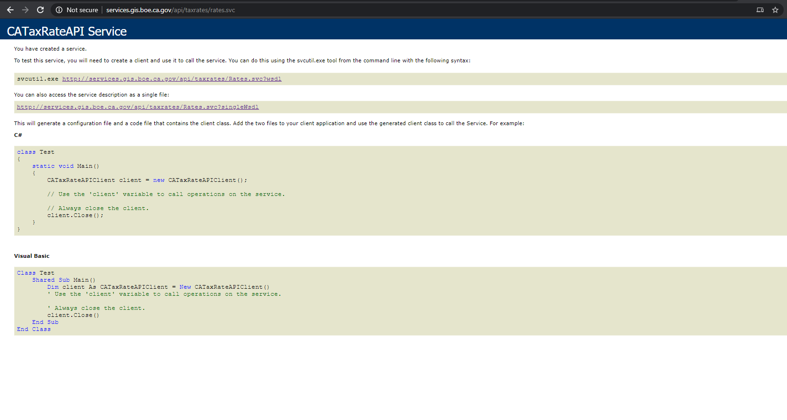The image size is (787, 420).
Task: Click the 'C#' section heading
Action: [x=18, y=135]
